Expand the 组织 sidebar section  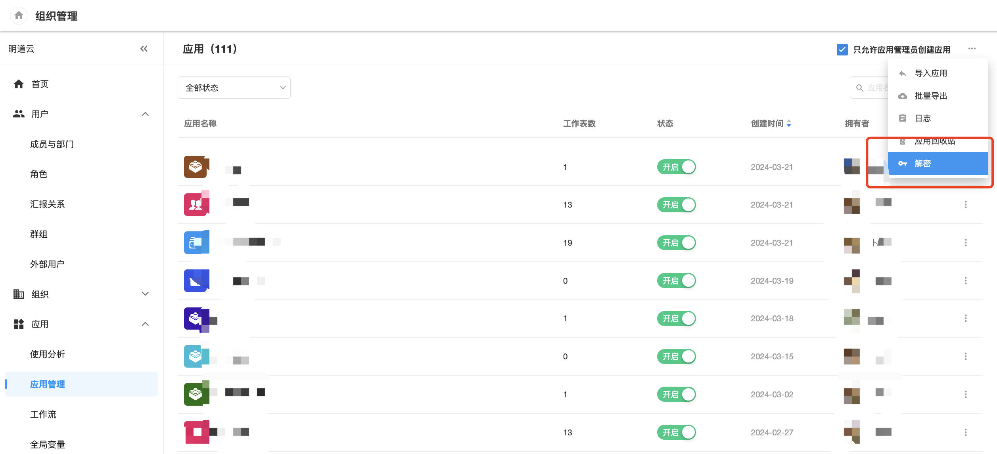[145, 294]
